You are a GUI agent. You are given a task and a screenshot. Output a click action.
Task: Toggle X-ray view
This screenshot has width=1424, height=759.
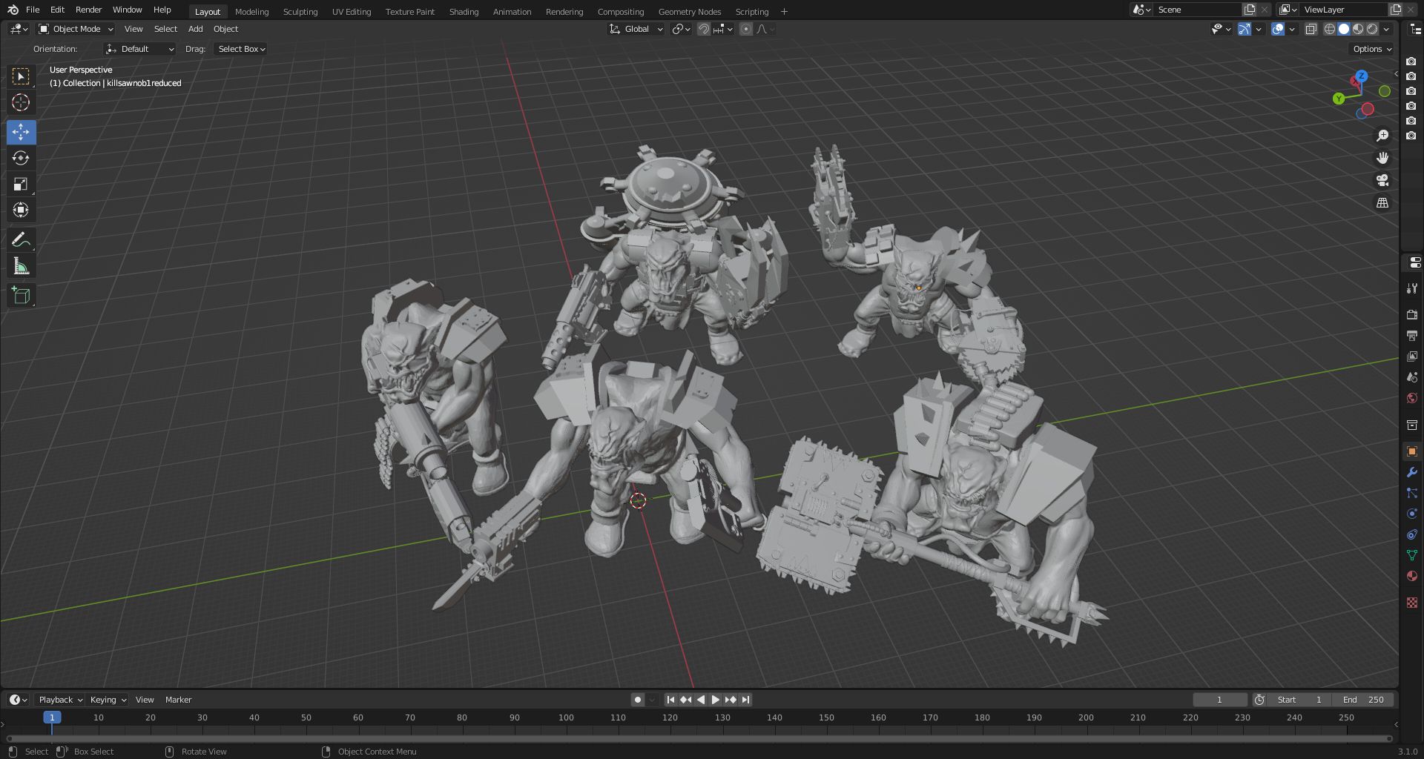(x=1311, y=30)
